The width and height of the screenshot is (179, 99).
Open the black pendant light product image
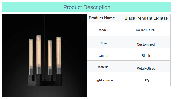click(45, 56)
